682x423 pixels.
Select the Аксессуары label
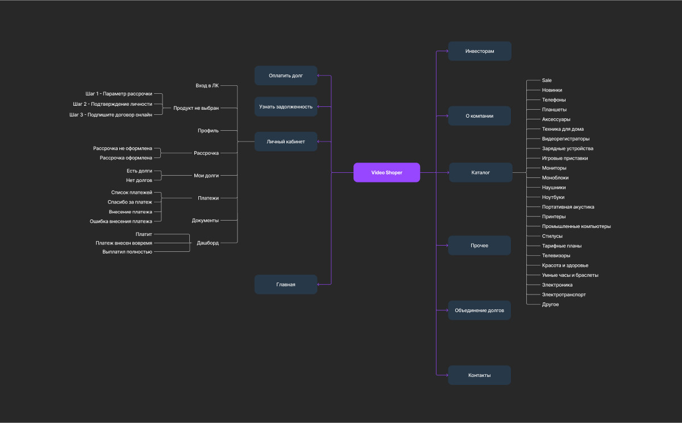pyautogui.click(x=556, y=119)
